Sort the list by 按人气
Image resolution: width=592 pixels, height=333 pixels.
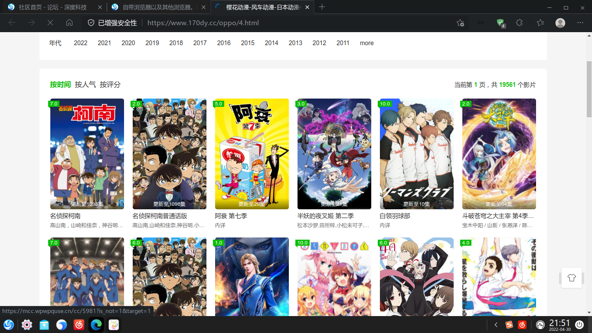[x=85, y=85]
